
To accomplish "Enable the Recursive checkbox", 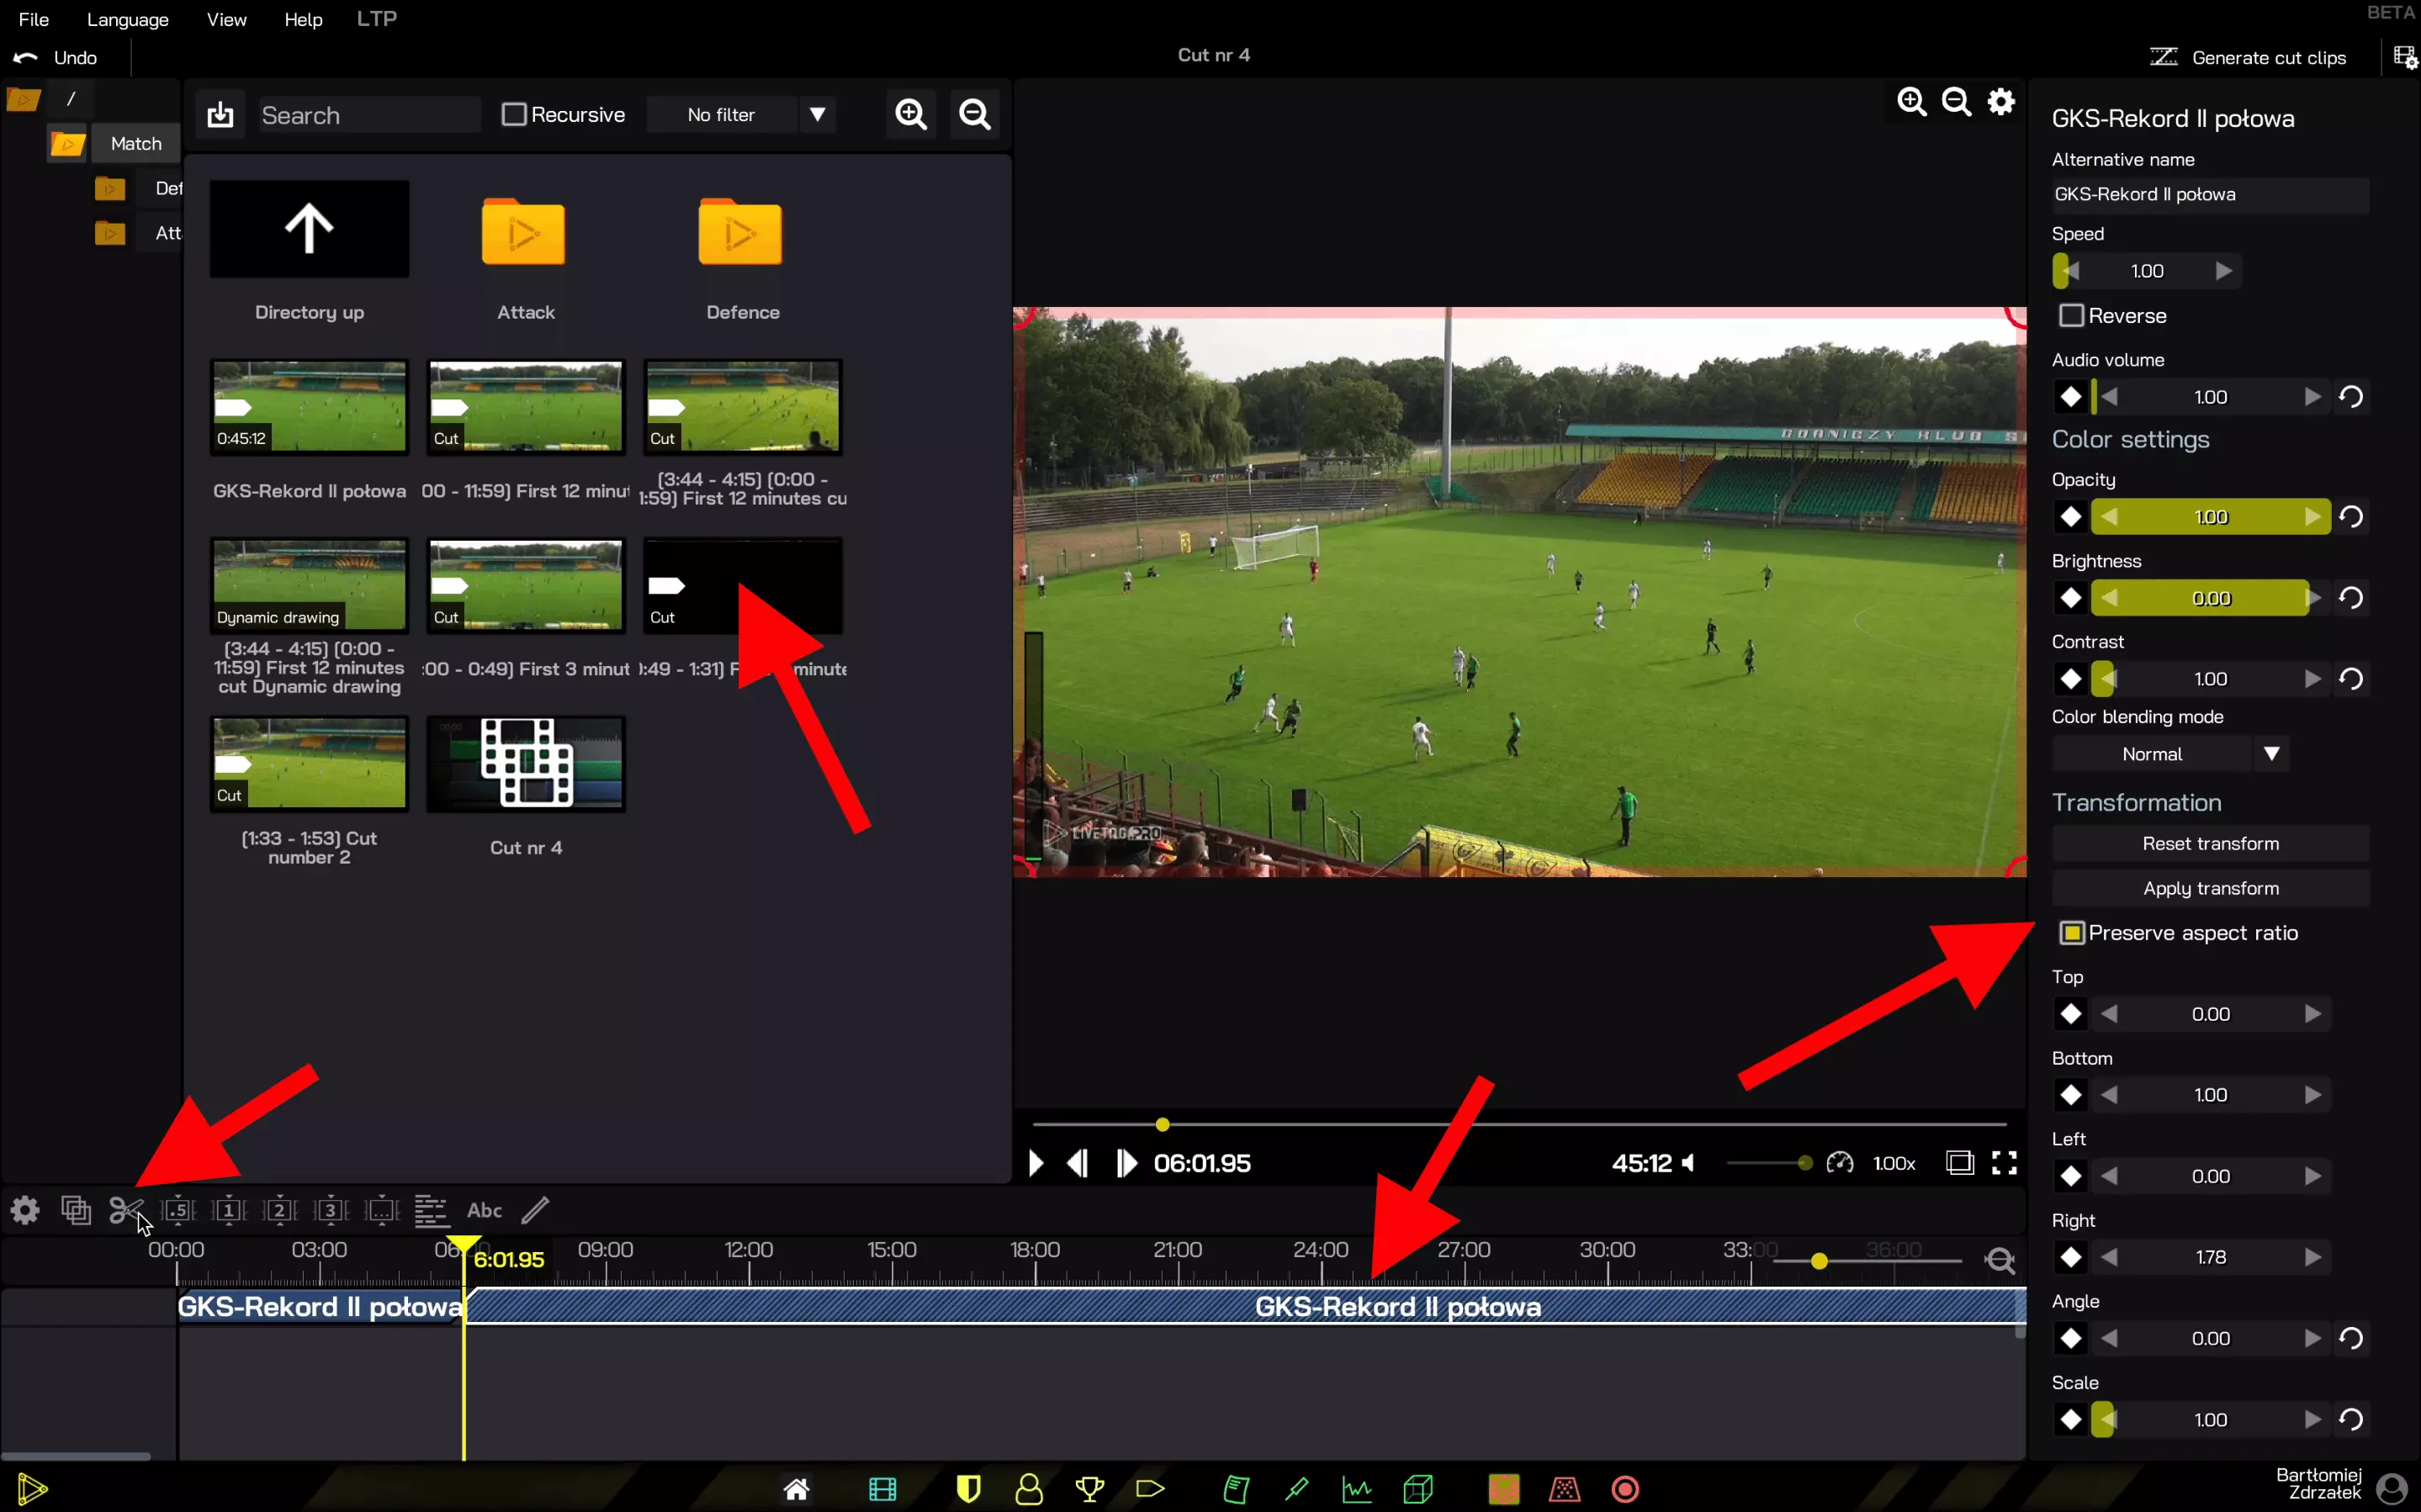I will 514,115.
